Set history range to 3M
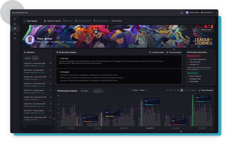The height and width of the screenshot is (146, 230). pyautogui.click(x=178, y=90)
